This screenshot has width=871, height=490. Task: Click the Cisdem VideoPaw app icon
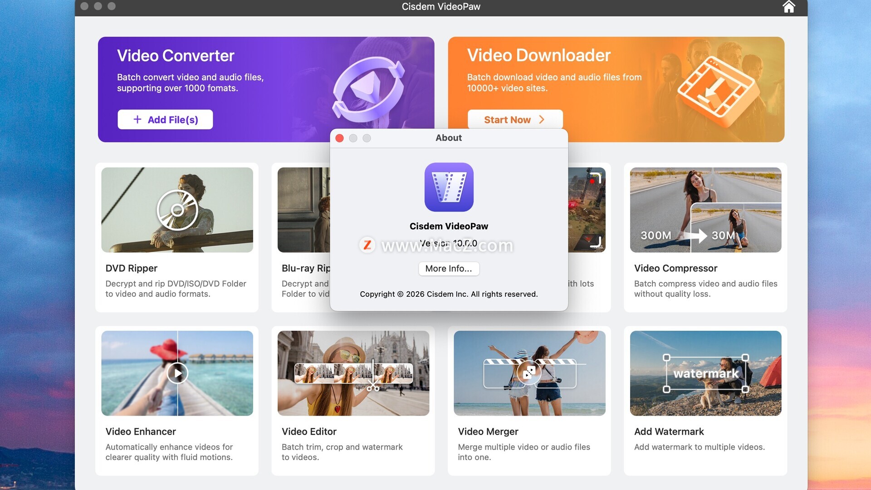click(x=449, y=187)
